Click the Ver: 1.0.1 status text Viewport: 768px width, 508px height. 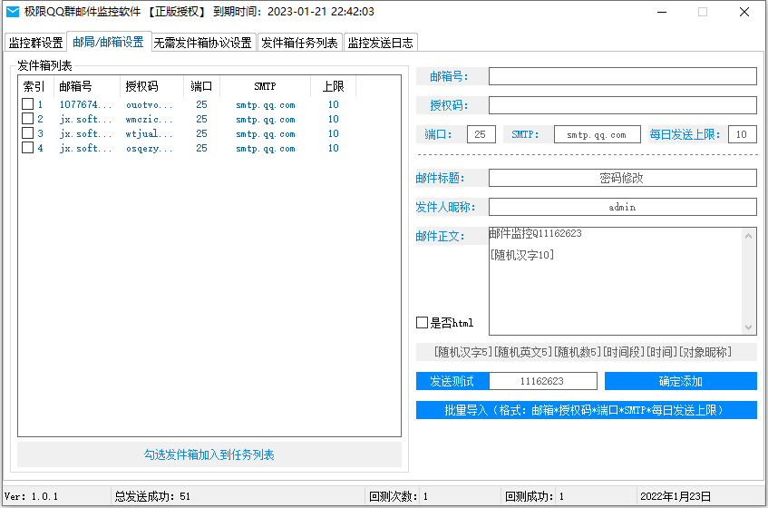[x=31, y=496]
